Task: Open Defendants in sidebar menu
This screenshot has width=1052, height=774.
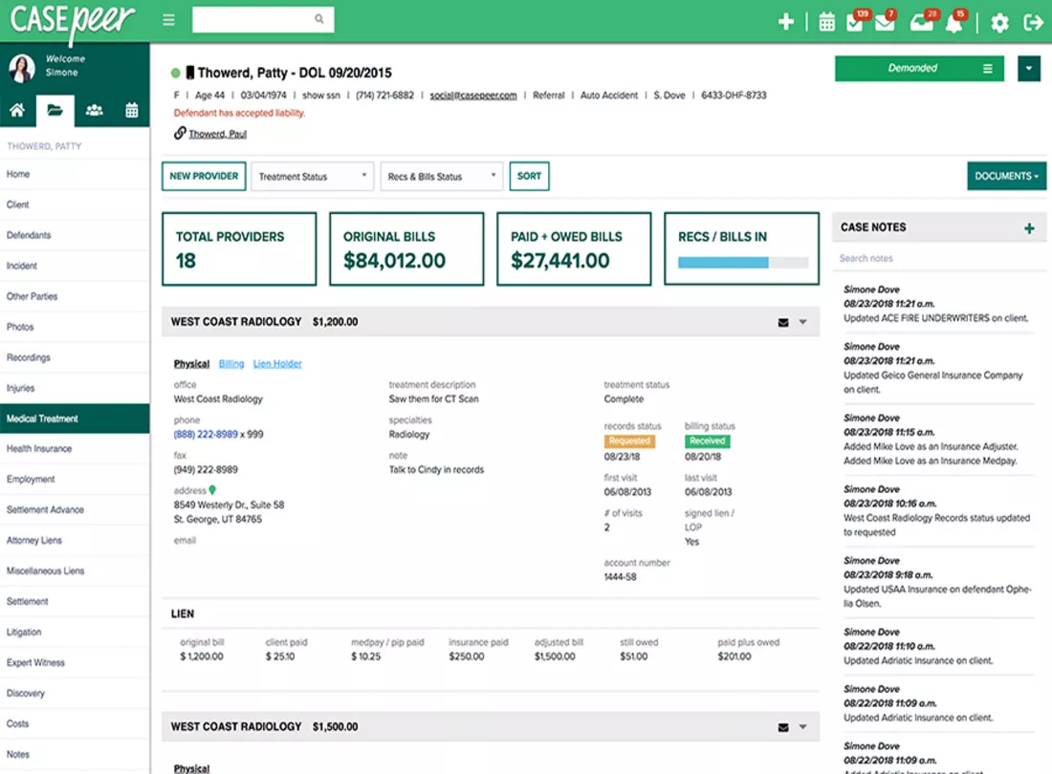Action: point(75,235)
